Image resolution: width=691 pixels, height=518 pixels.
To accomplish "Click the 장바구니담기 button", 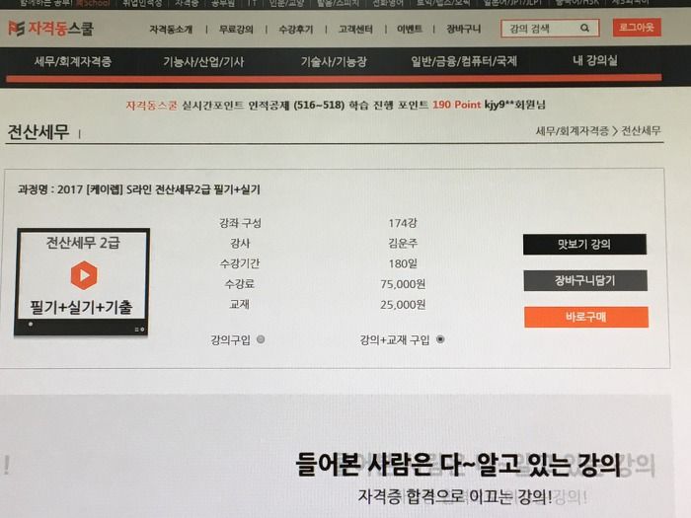I will point(585,280).
